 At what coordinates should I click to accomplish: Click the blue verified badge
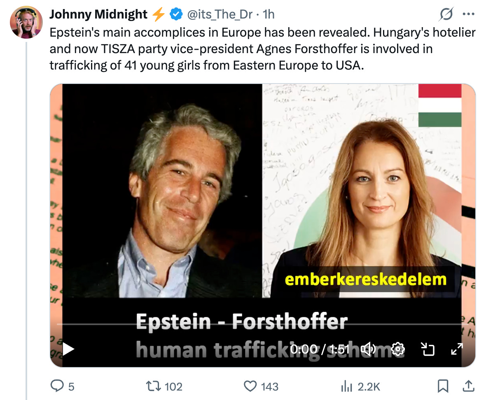[176, 14]
